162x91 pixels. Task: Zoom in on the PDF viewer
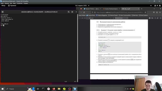(x=113, y=18)
